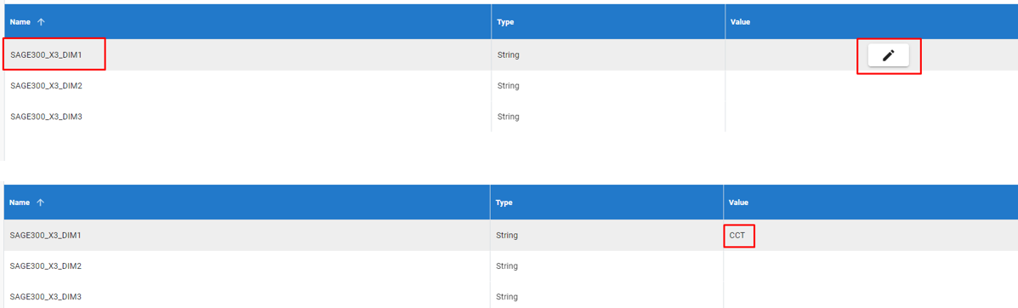This screenshot has width=1018, height=308.
Task: Click String type of DIM3 in lower table
Action: coord(507,297)
